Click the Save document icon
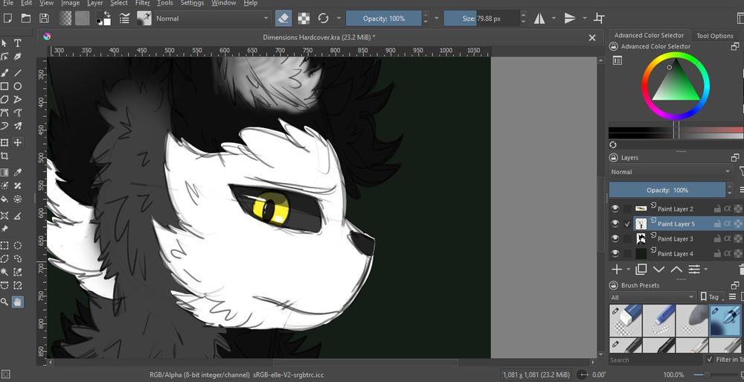 [44, 18]
